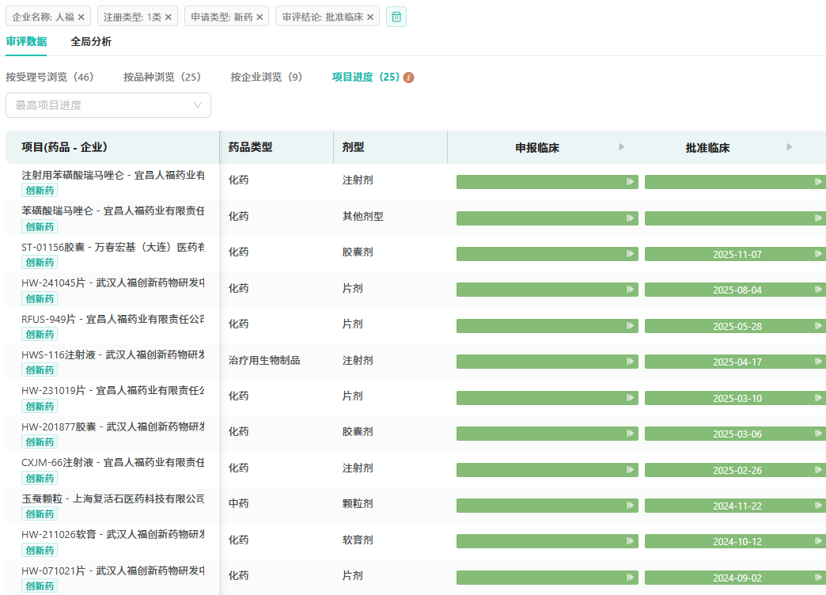Switch to 按品种浏览 (25) view
Screen dimensions: 826x595
[x=162, y=78]
